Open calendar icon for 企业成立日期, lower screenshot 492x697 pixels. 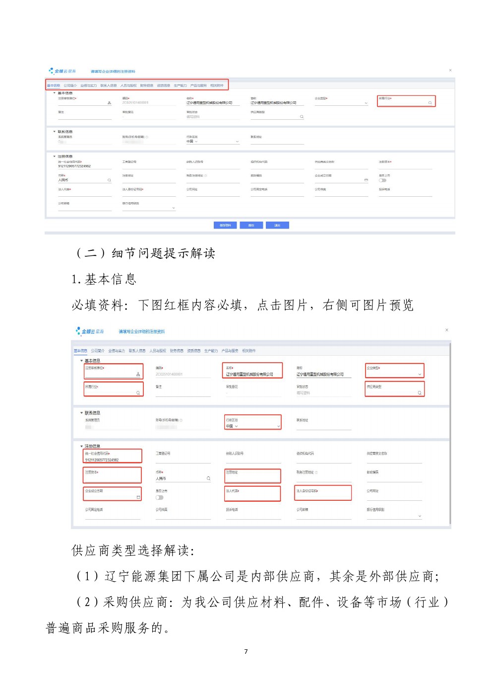pyautogui.click(x=138, y=497)
